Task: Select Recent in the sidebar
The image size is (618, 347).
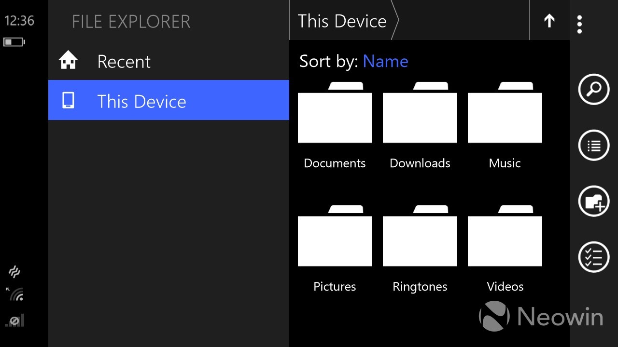Action: click(169, 61)
